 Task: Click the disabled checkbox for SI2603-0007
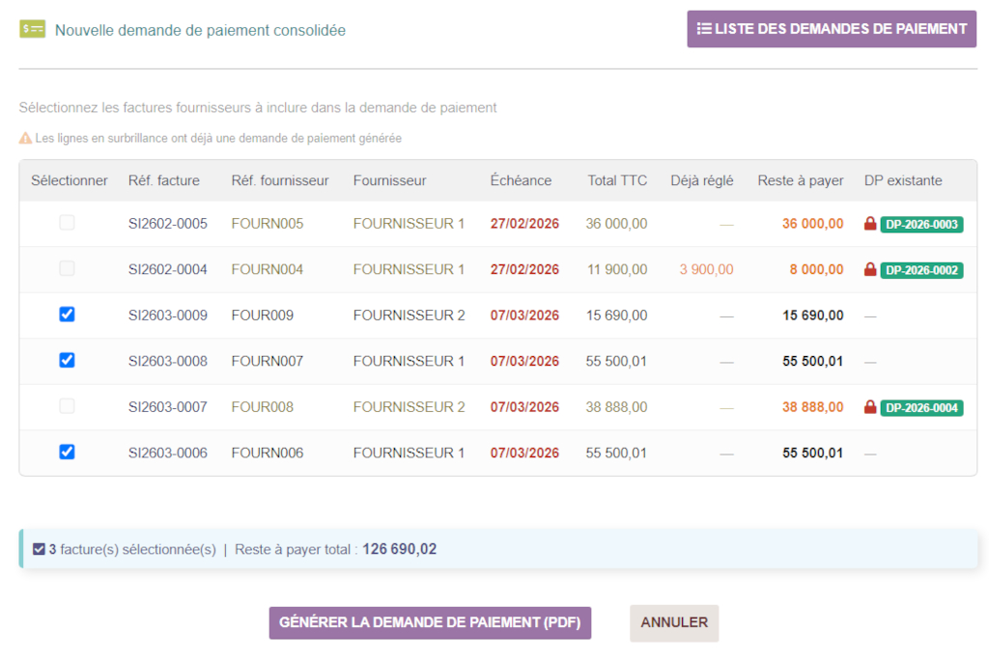click(x=67, y=406)
